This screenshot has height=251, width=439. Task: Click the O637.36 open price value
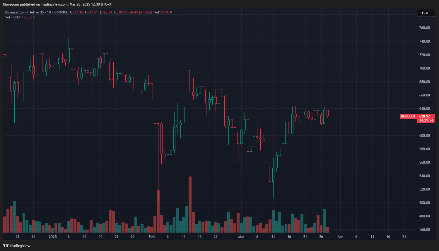pyautogui.click(x=76, y=12)
